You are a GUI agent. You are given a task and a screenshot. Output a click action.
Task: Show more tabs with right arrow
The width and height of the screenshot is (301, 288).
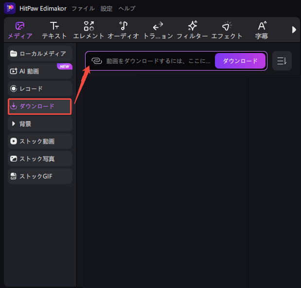click(294, 30)
